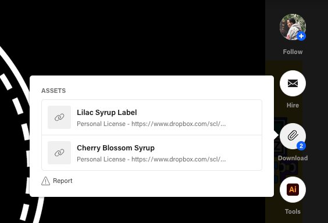Screen dimensions: 328x223
Task: Click the blue 2 asset count badge
Action: tap(301, 146)
